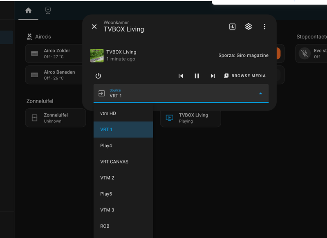Close the TVBOX Living dialog
The image size is (327, 238).
(94, 27)
